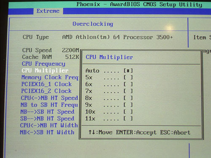Open the PCIEX16_1 Clock setting

(x=46, y=84)
